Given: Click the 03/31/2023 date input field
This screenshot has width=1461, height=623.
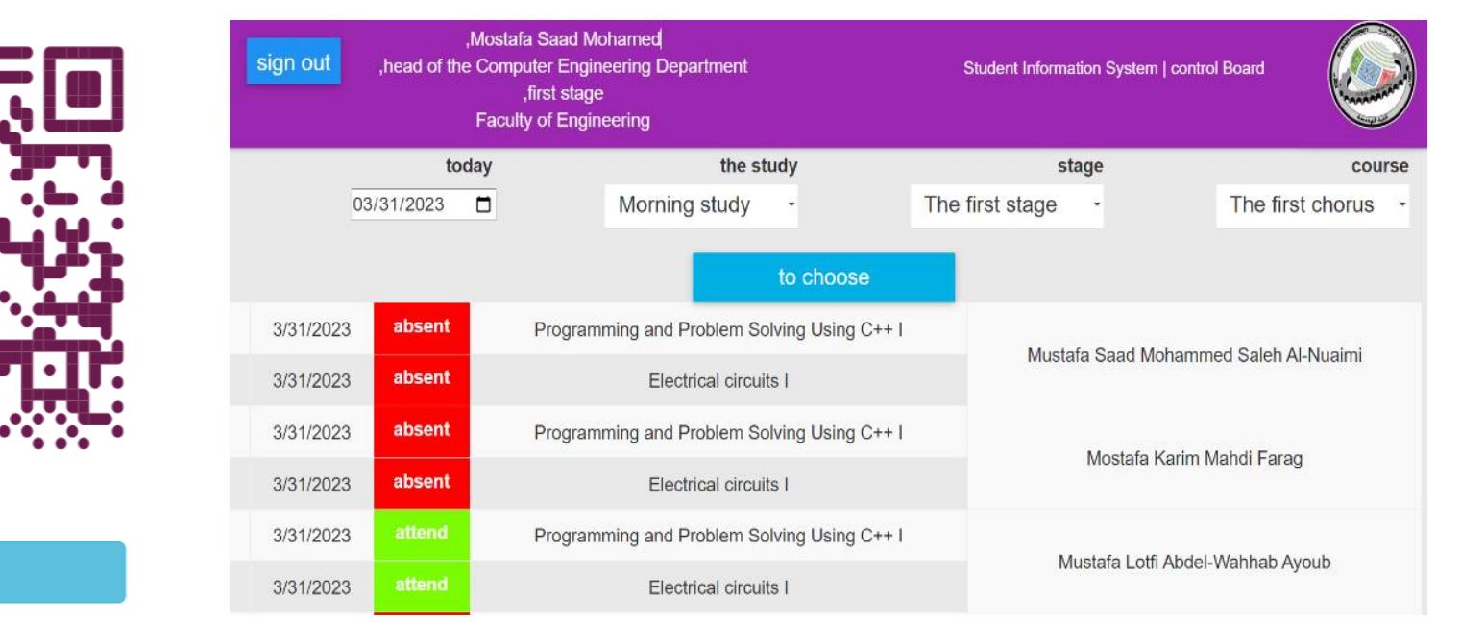Looking at the screenshot, I should [408, 204].
